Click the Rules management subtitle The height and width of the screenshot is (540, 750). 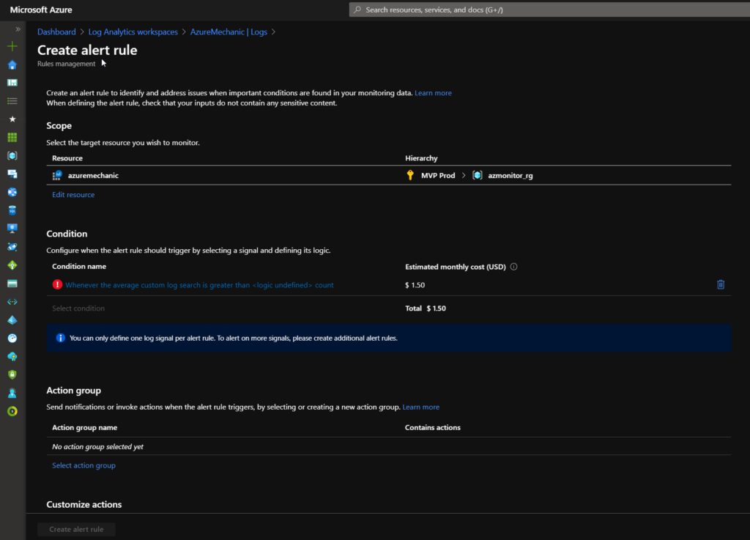[67, 64]
